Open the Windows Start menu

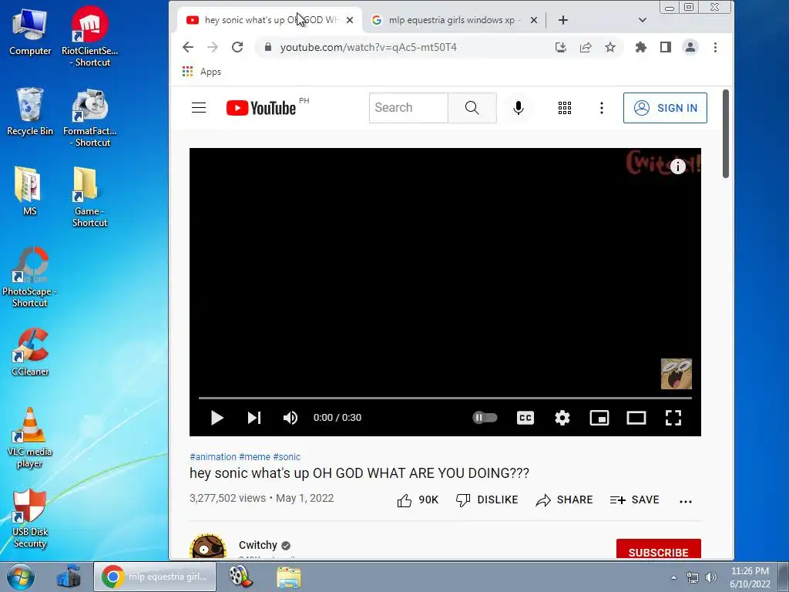pos(20,577)
